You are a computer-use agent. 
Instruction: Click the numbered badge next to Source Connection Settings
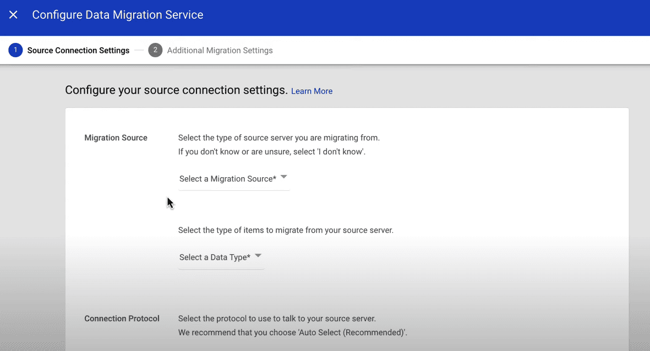[15, 50]
